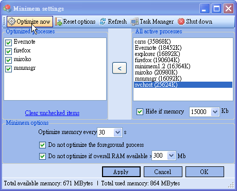The height and width of the screenshot is (191, 237).
Task: Select minimem1.2 (16364K) in active processes
Action: [x=183, y=66]
